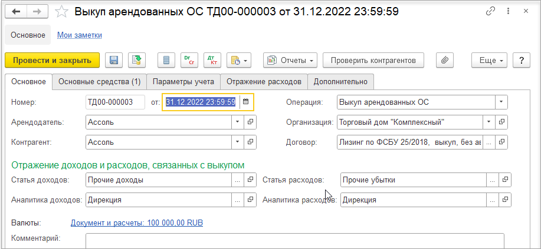Switch to Основные средства (1) tab
The width and height of the screenshot is (541, 249).
click(99, 82)
